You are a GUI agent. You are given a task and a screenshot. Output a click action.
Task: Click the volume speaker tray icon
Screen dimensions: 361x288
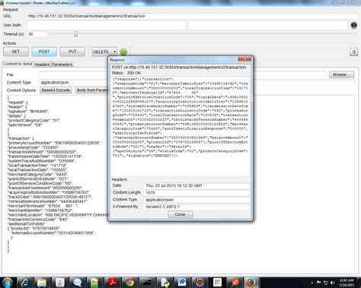[333, 283]
